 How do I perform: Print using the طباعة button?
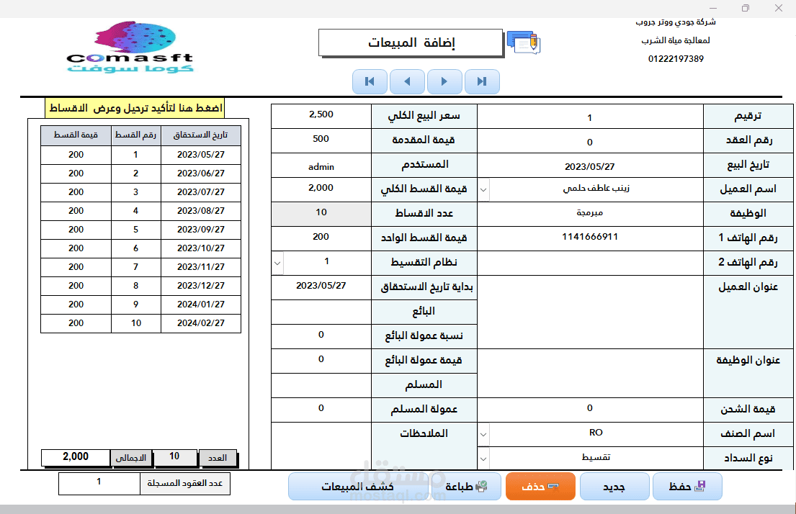466,487
